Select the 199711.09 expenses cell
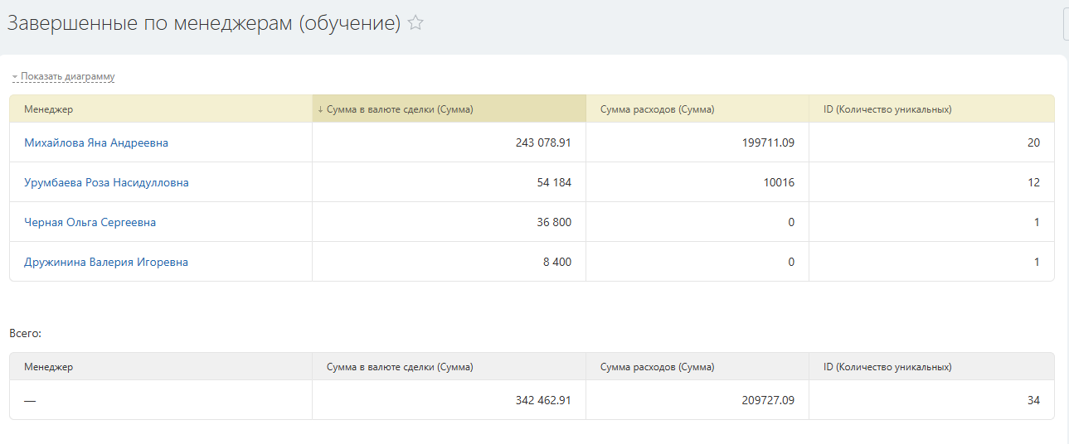The height and width of the screenshot is (444, 1069). pyautogui.click(x=768, y=143)
